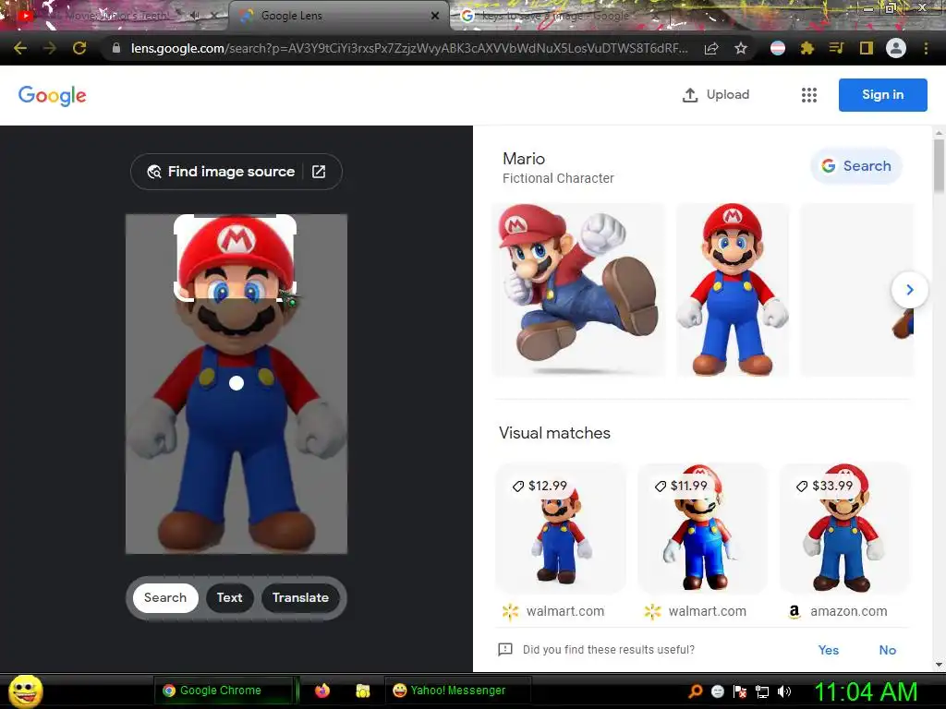Click the magnifier tray icon
This screenshot has width=946, height=709.
tap(696, 691)
